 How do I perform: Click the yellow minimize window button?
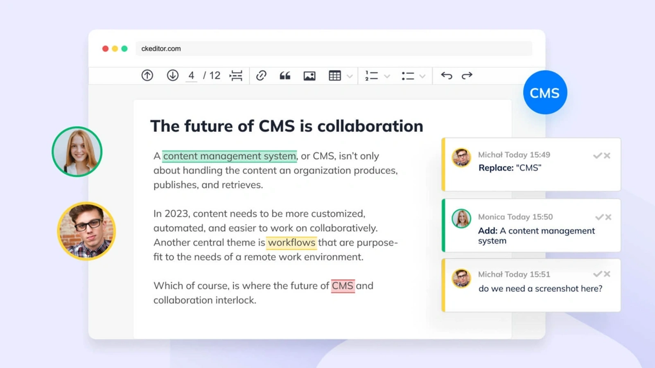coord(115,49)
